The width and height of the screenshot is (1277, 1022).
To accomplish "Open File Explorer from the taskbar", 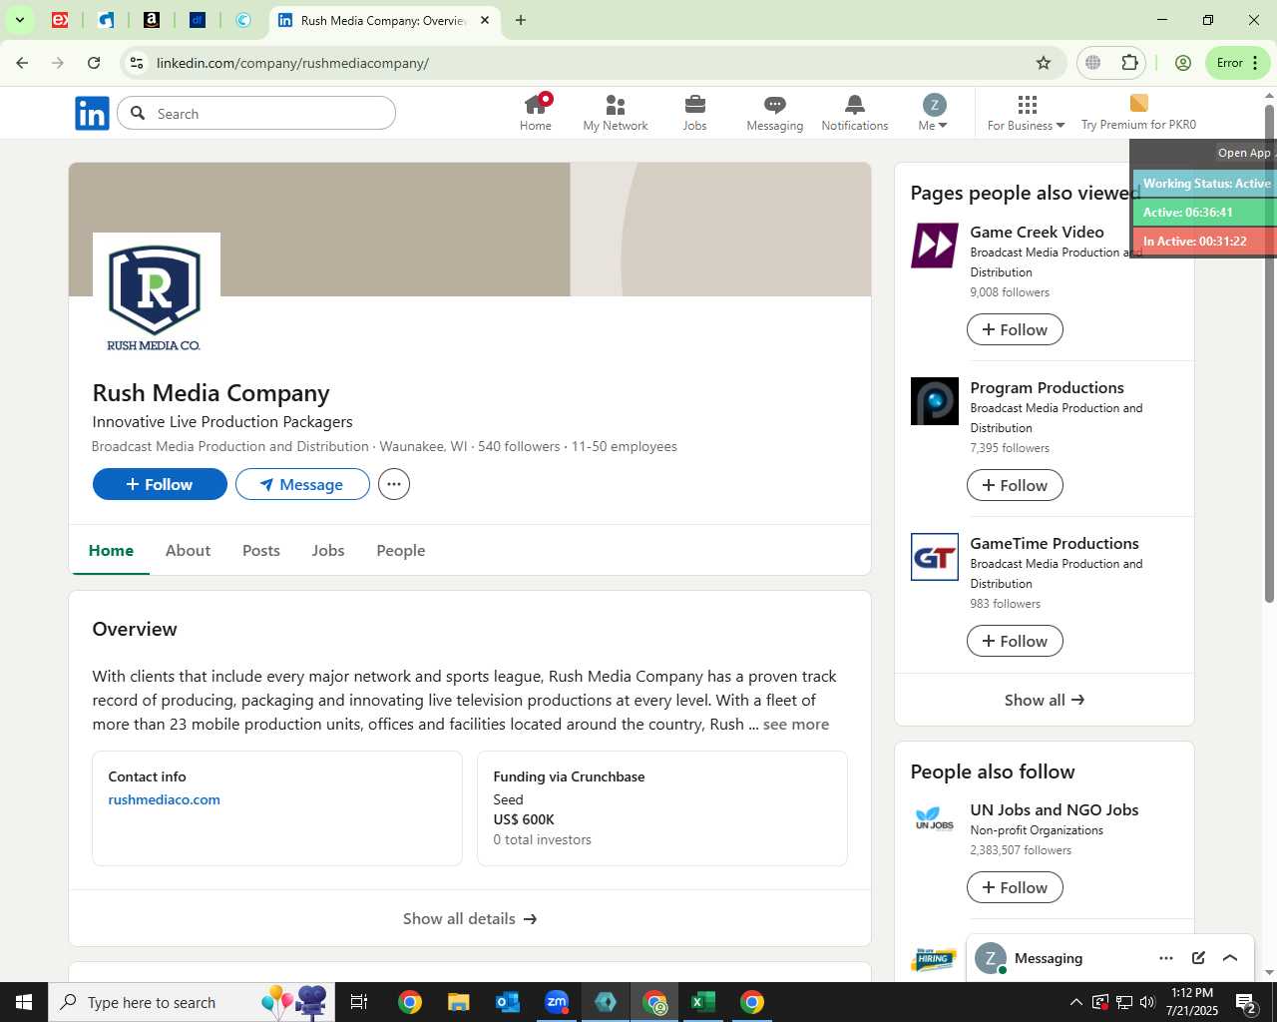I will (458, 1002).
